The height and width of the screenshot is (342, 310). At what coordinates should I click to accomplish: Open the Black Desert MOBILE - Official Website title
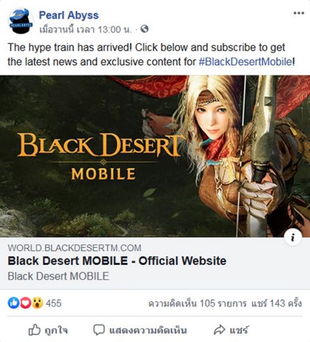pos(117,261)
